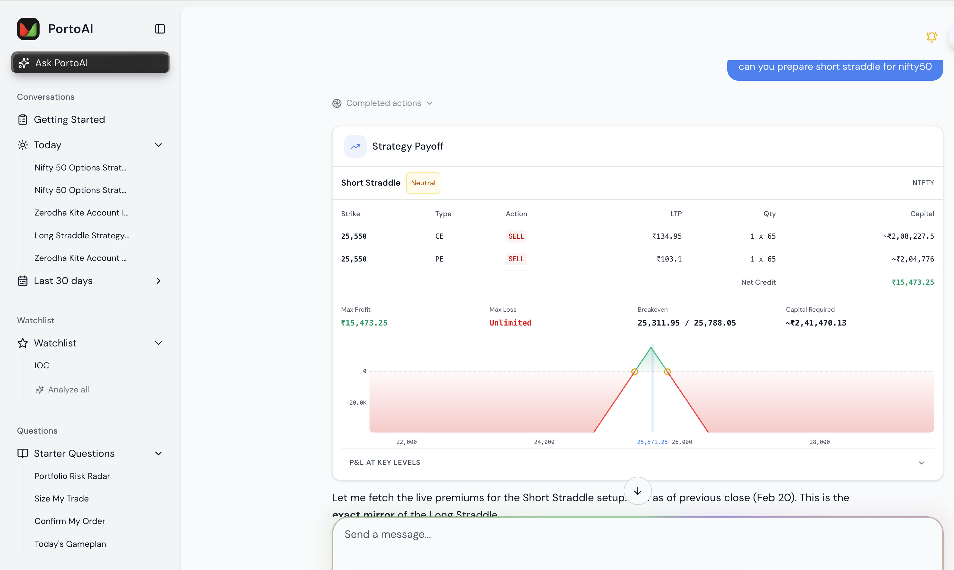954x570 pixels.
Task: Expand P&L AT KEY LEVELS section
Action: tap(921, 463)
